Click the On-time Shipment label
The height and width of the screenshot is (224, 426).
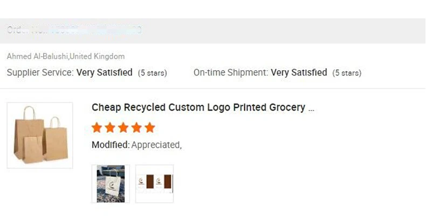click(231, 72)
